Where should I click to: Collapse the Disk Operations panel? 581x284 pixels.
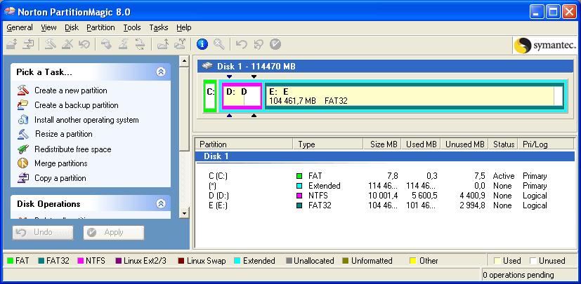161,203
